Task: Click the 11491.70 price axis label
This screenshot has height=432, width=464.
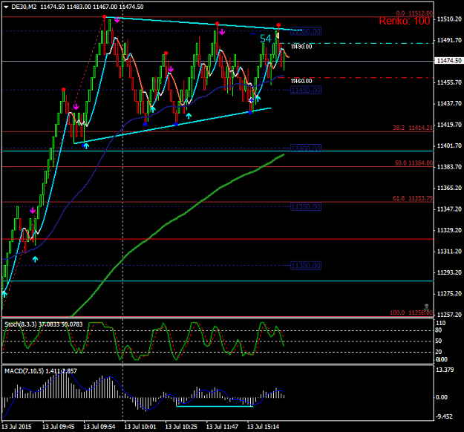Action: pos(449,40)
